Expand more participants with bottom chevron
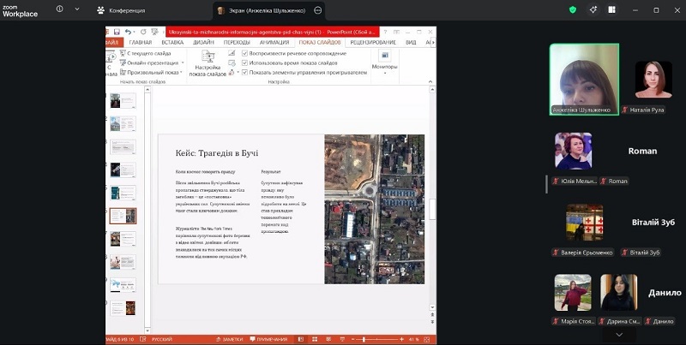Screen dimensions: 686x345 point(617,336)
